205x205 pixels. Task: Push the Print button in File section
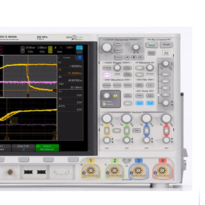[150, 85]
